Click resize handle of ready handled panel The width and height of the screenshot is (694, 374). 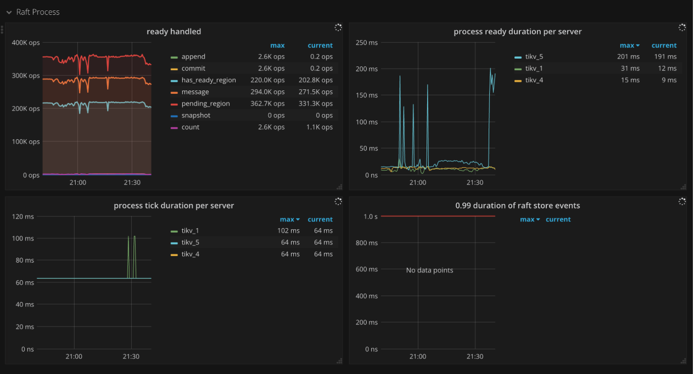(339, 187)
